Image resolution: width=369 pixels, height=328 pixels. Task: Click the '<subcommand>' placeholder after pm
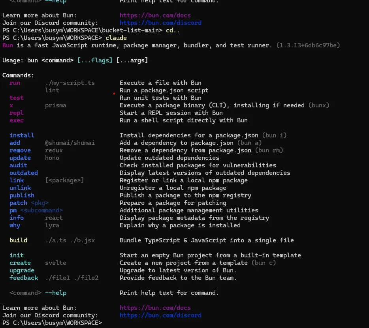[x=41, y=210]
